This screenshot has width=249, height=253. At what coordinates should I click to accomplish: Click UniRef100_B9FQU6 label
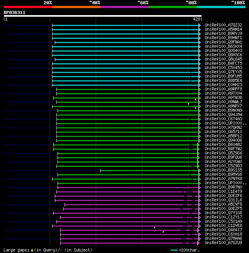(223, 158)
